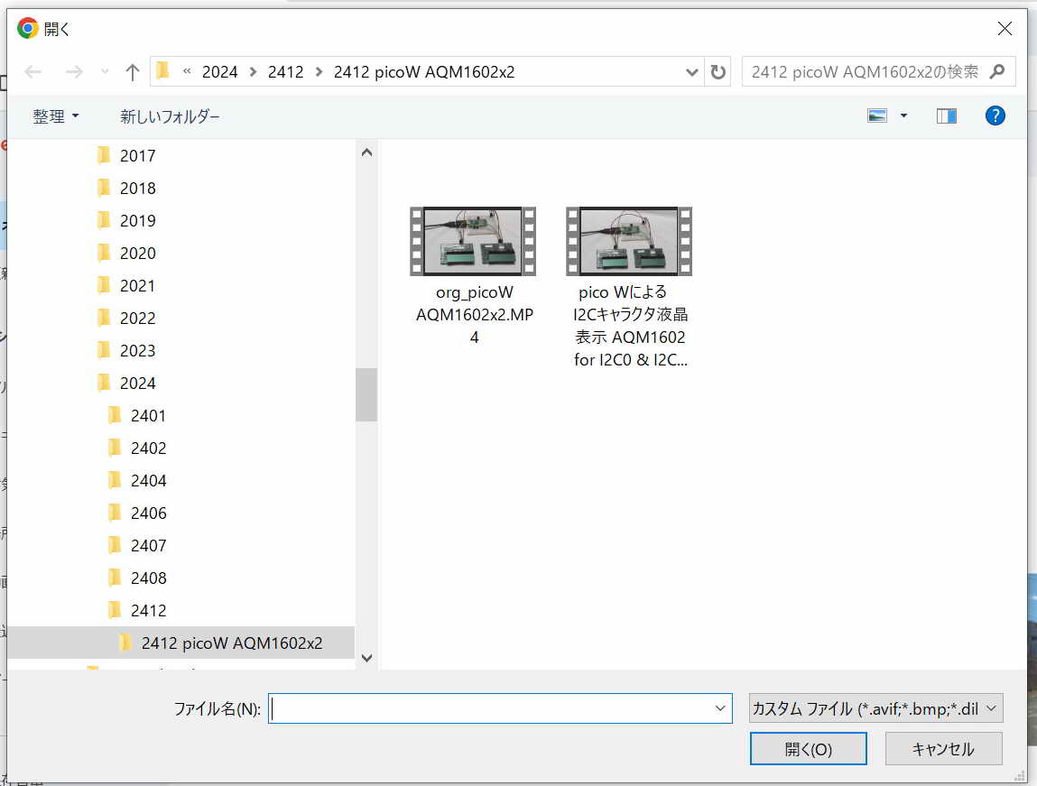The image size is (1037, 786).
Task: Click the change view layout icon
Action: point(877,116)
